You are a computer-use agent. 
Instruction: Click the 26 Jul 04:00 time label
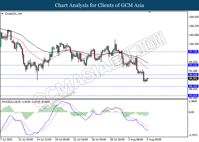point(99,139)
